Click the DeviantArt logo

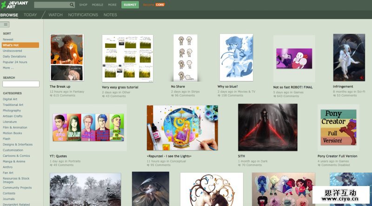tap(14, 5)
